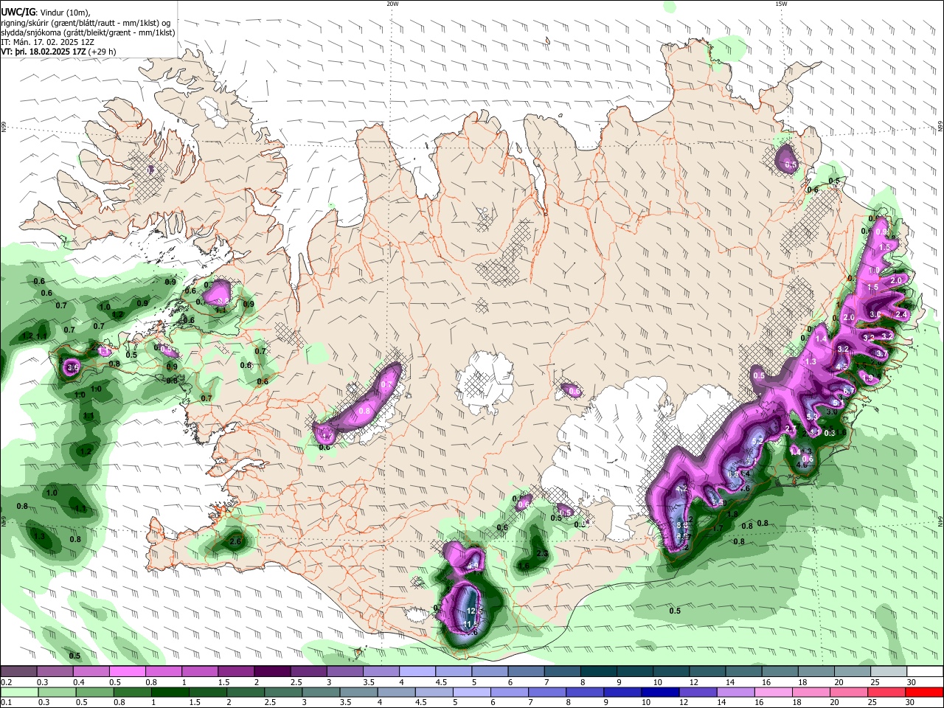This screenshot has width=944, height=708.
Task: Click the '(+29 h)' forecast offset
Action: point(103,52)
